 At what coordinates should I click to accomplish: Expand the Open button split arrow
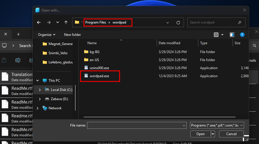(213, 134)
